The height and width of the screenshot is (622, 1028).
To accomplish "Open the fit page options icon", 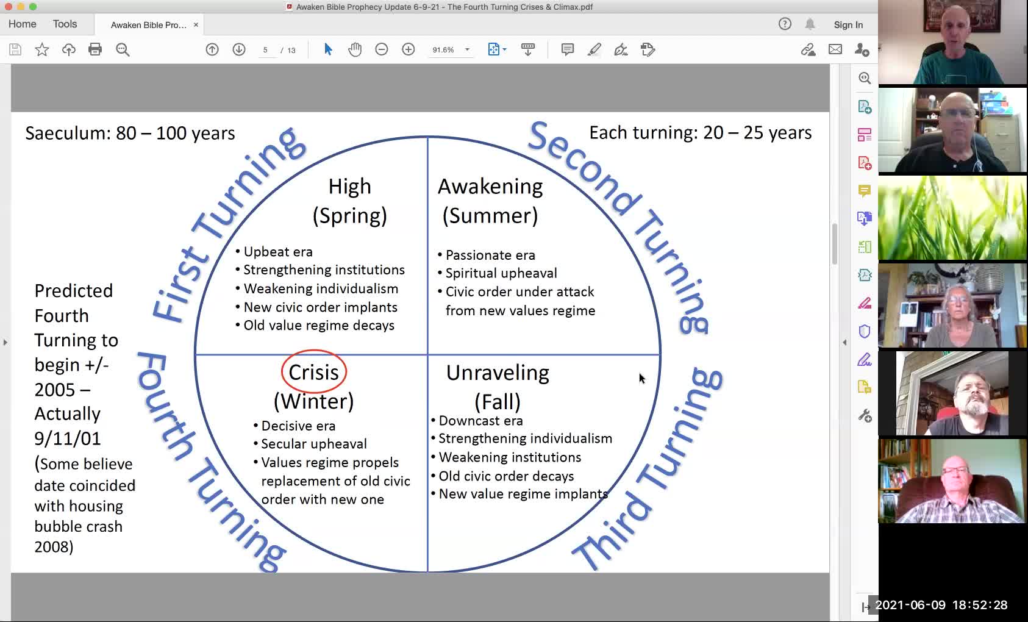I will [497, 49].
